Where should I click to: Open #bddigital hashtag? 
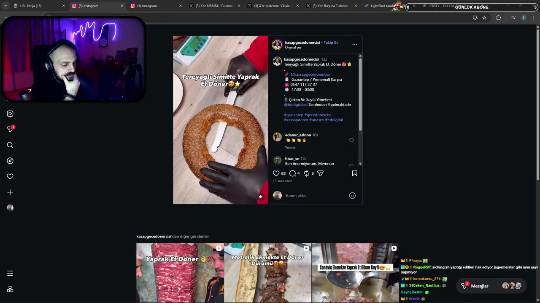334,120
